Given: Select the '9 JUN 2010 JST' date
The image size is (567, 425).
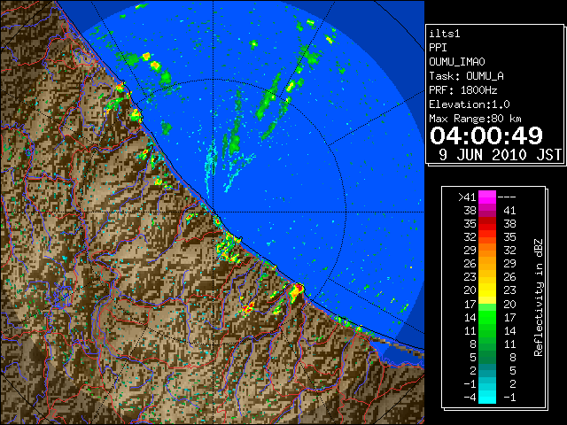Looking at the screenshot, I should (501, 155).
